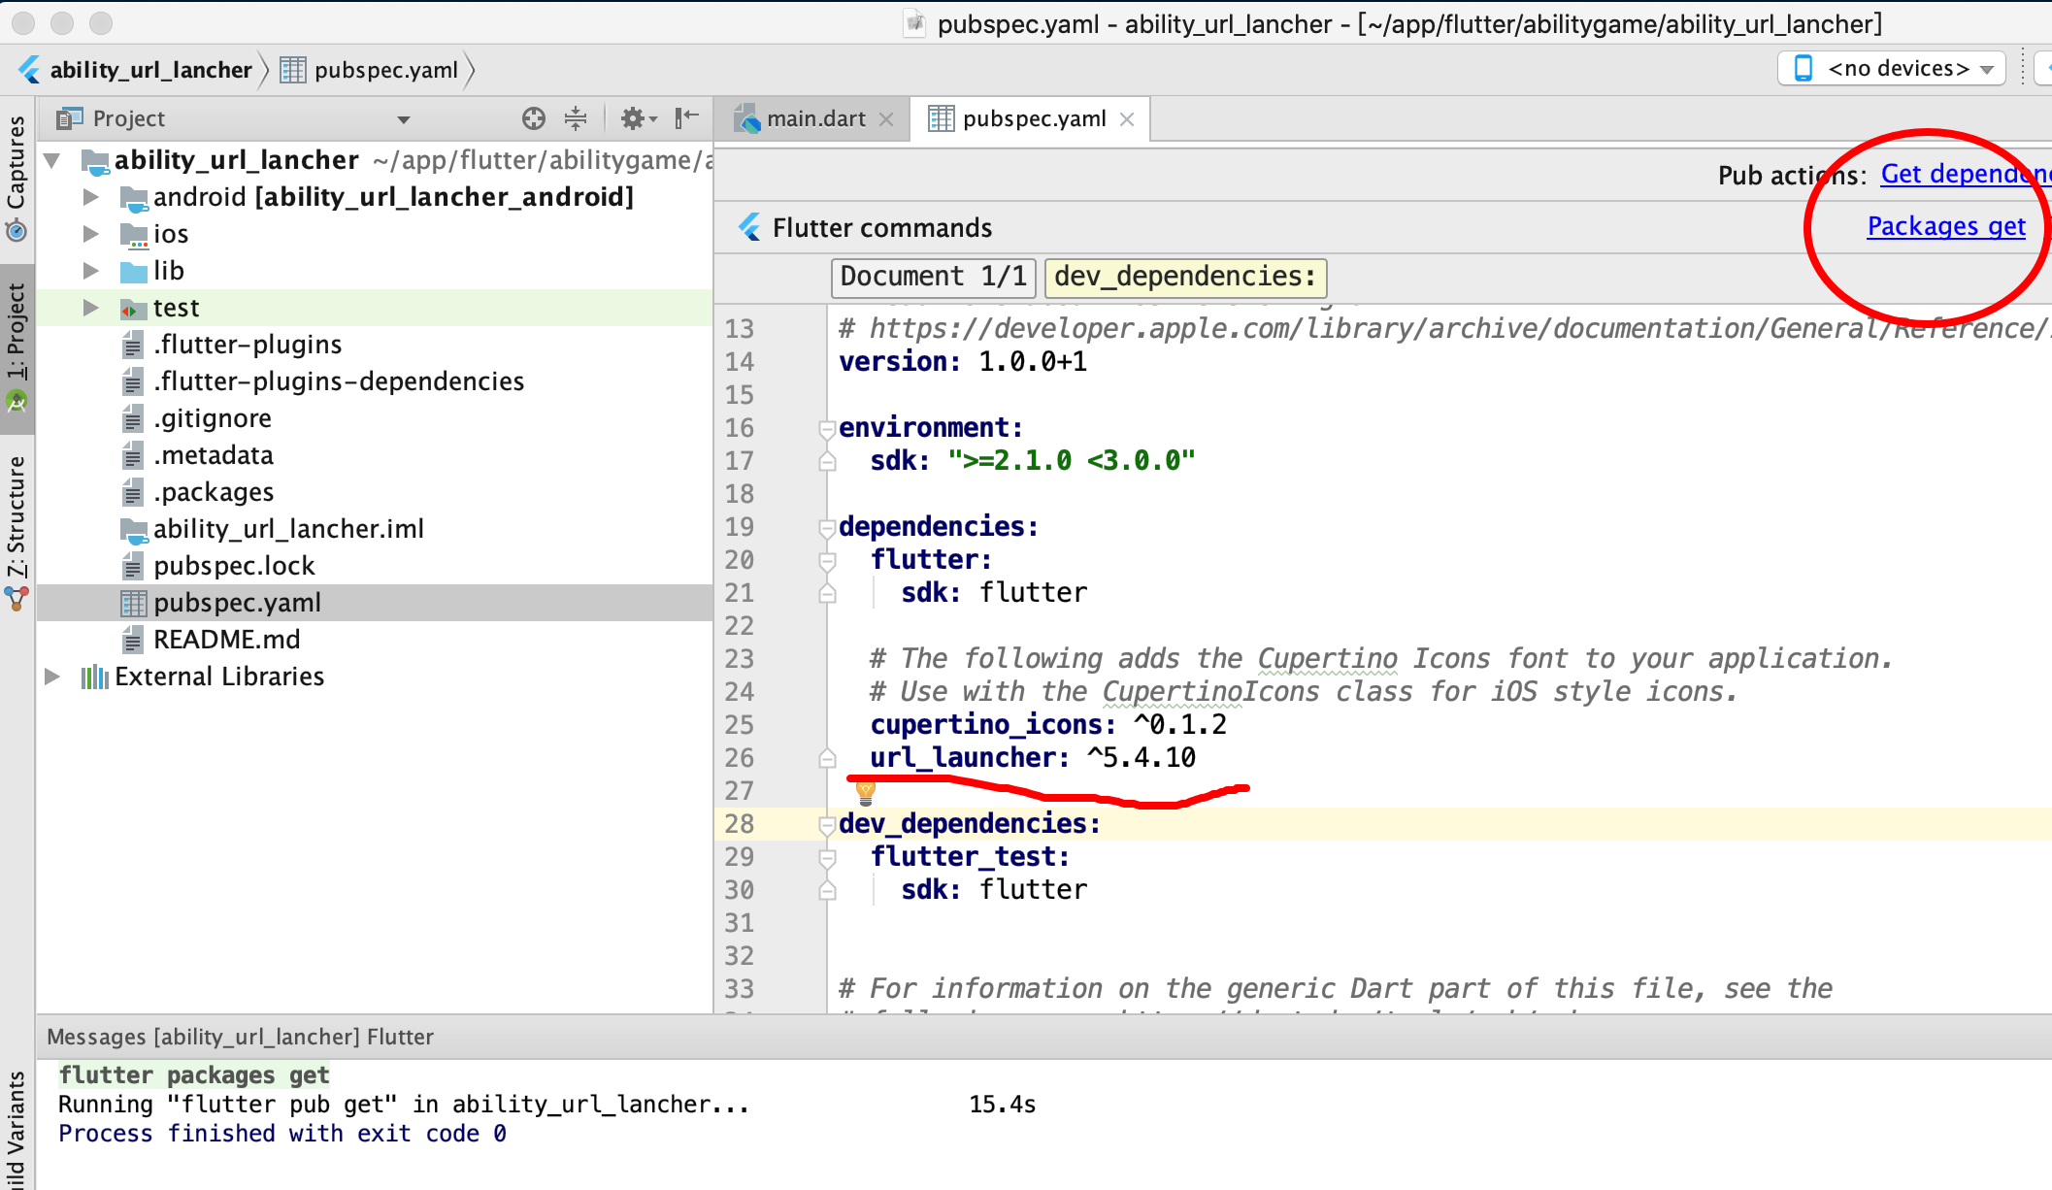Switch to the main.dart tab
The width and height of the screenshot is (2052, 1190).
[815, 119]
